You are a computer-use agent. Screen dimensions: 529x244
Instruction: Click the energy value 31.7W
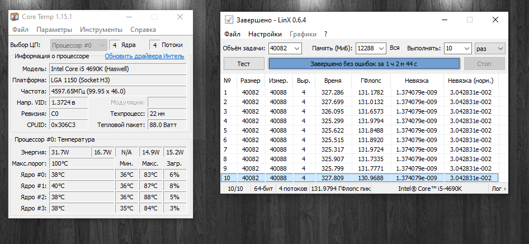[69, 152]
